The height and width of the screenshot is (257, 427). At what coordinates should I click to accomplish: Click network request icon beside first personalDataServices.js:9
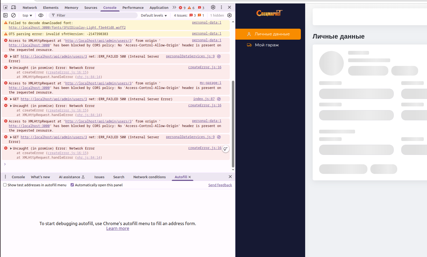(219, 56)
